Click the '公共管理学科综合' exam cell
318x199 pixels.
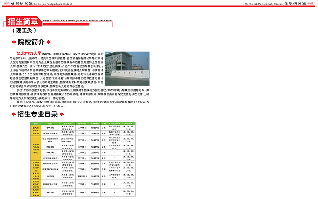pyautogui.click(x=114, y=176)
